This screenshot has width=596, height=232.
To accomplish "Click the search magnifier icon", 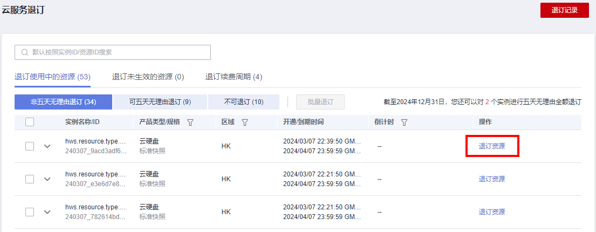I will click(24, 52).
